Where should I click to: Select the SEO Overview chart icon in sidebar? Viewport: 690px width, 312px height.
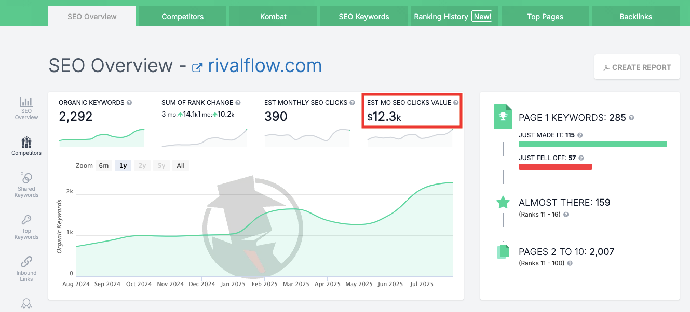pos(26,103)
